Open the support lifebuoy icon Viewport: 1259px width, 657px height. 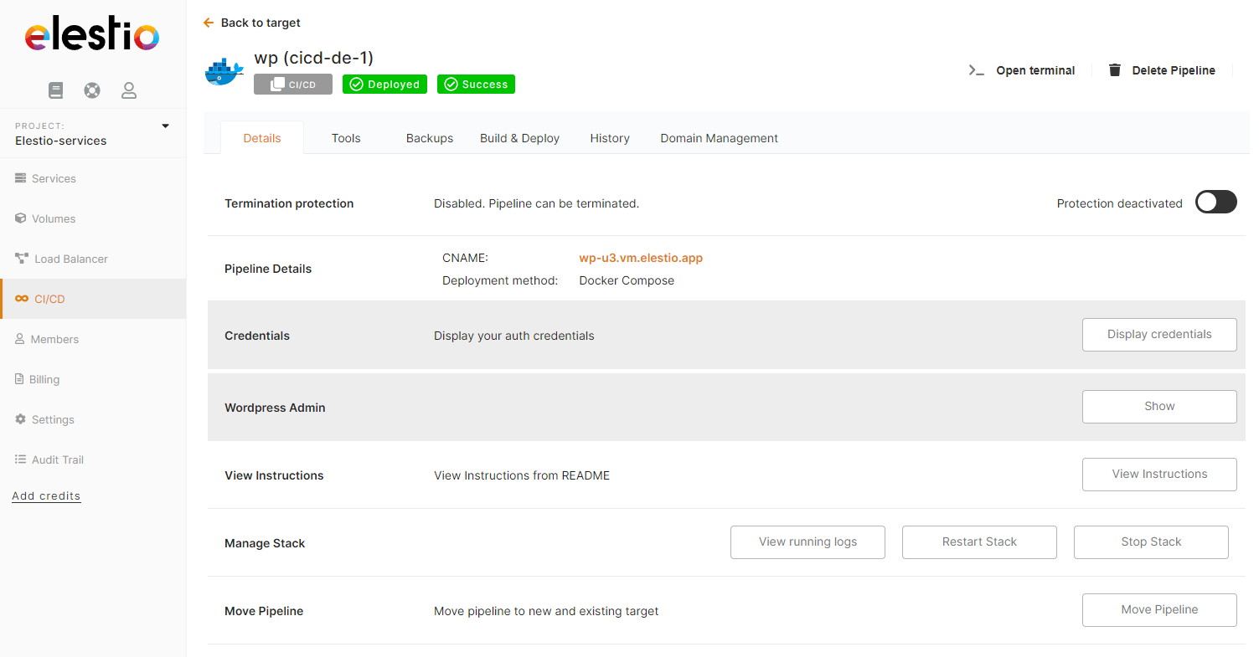[92, 90]
